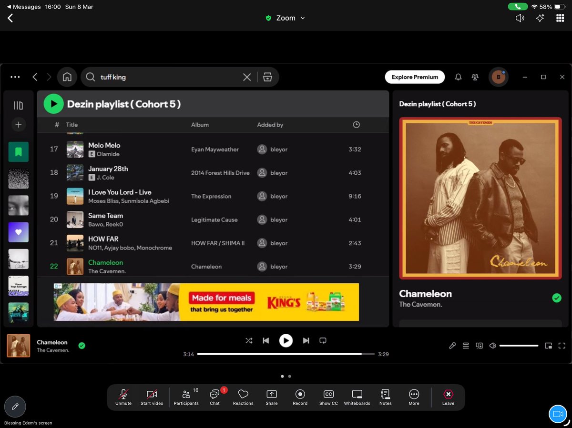Expand Your Library sidebar

(x=18, y=105)
